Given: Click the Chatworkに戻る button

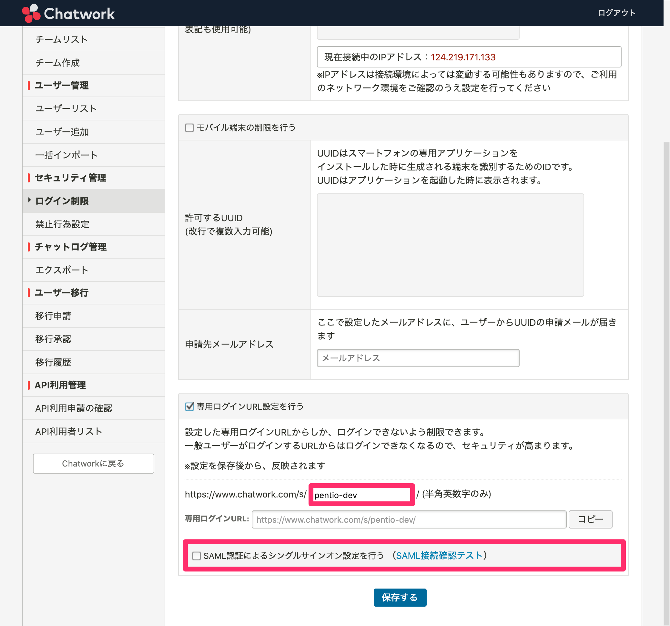Looking at the screenshot, I should click(93, 464).
